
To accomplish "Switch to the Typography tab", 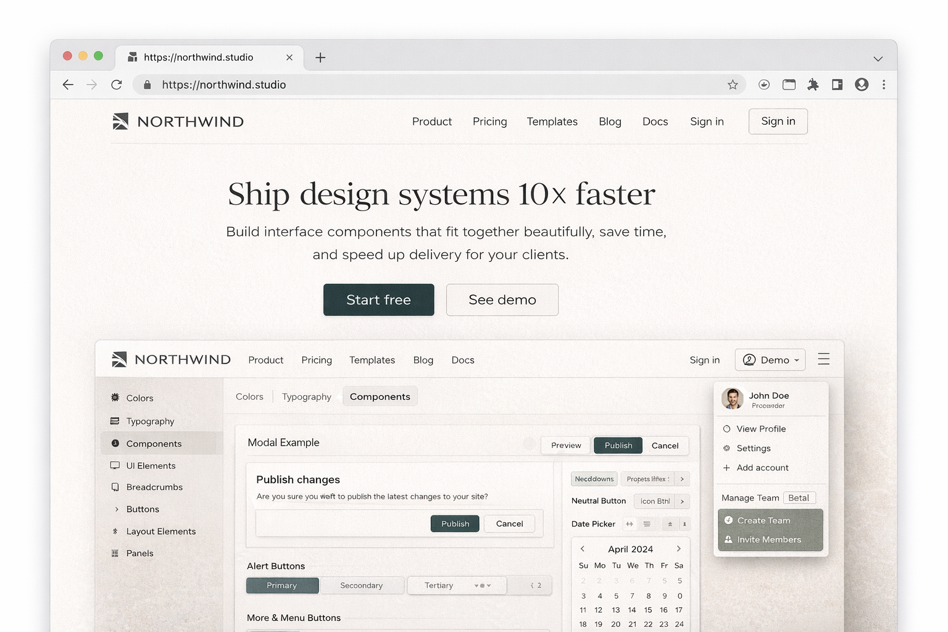I will [307, 396].
